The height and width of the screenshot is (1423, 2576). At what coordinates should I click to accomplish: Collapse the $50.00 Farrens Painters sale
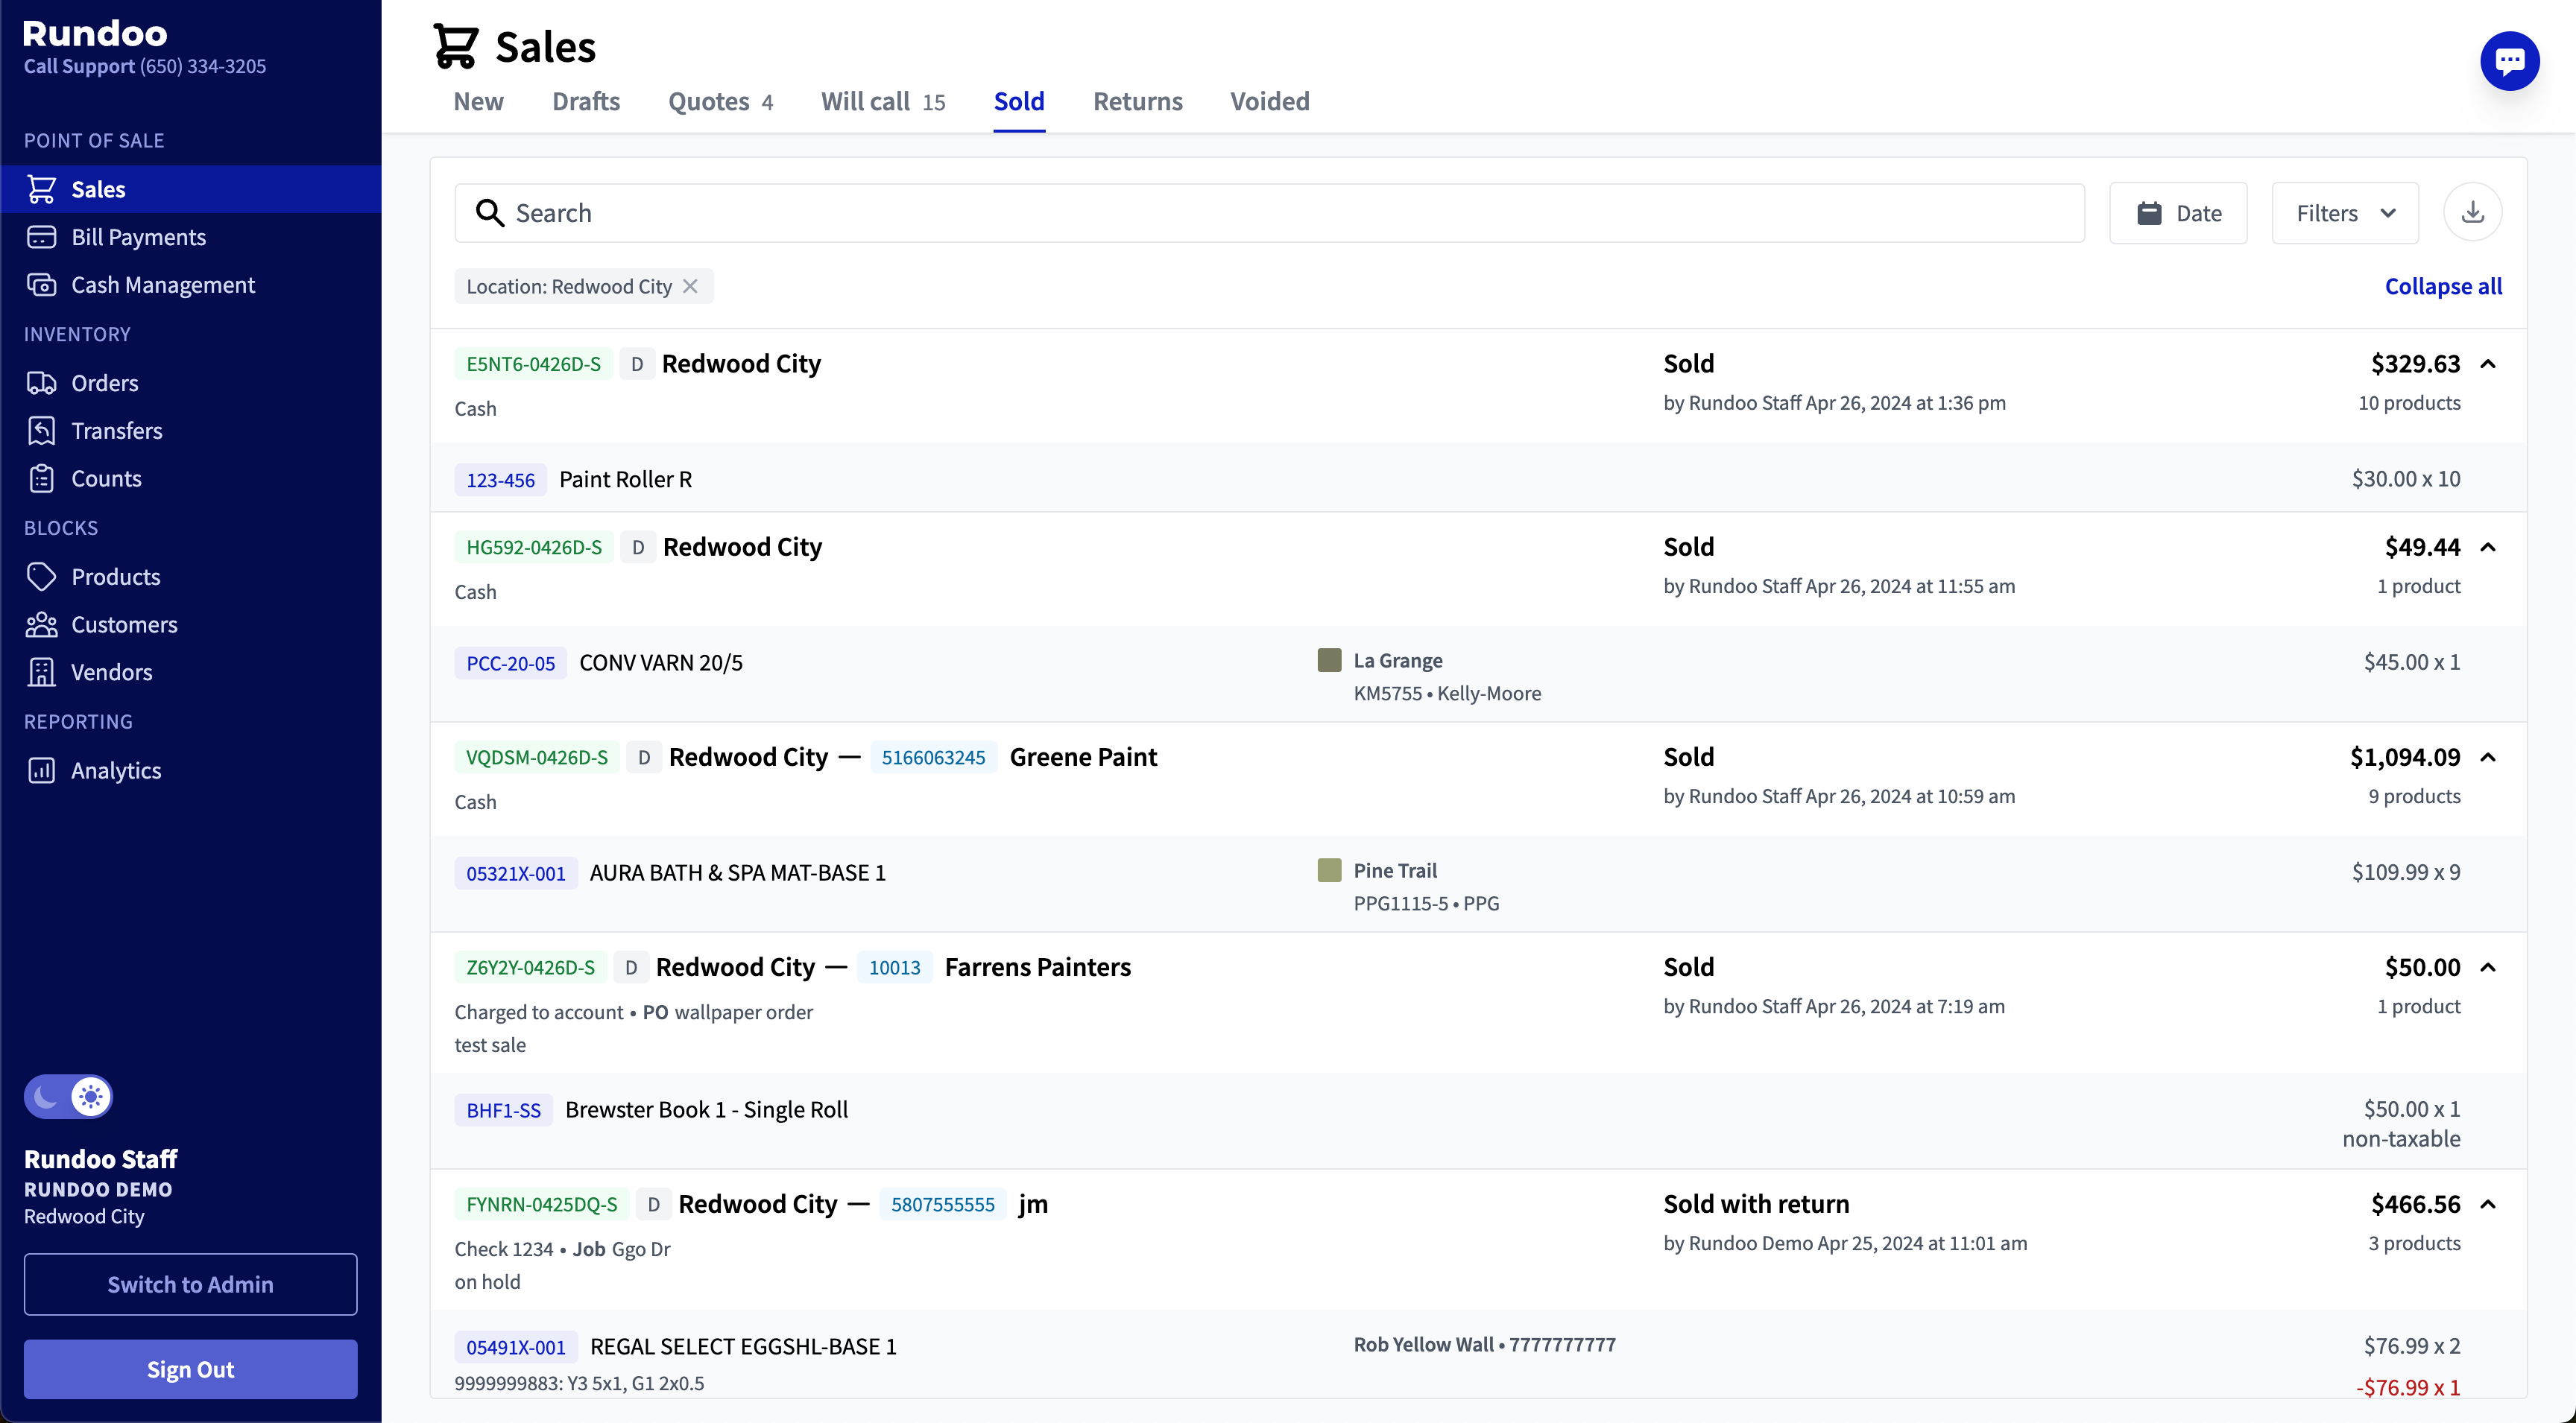(2488, 967)
